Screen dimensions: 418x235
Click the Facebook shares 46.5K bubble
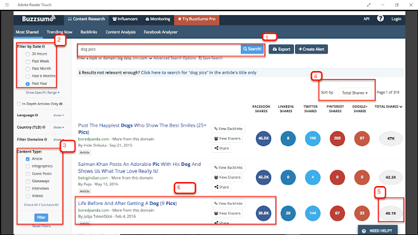coord(263,138)
